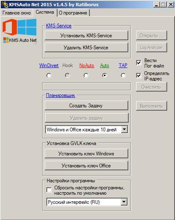Open the О программе tab
Screen dimensions: 175x220
[x=73, y=13]
